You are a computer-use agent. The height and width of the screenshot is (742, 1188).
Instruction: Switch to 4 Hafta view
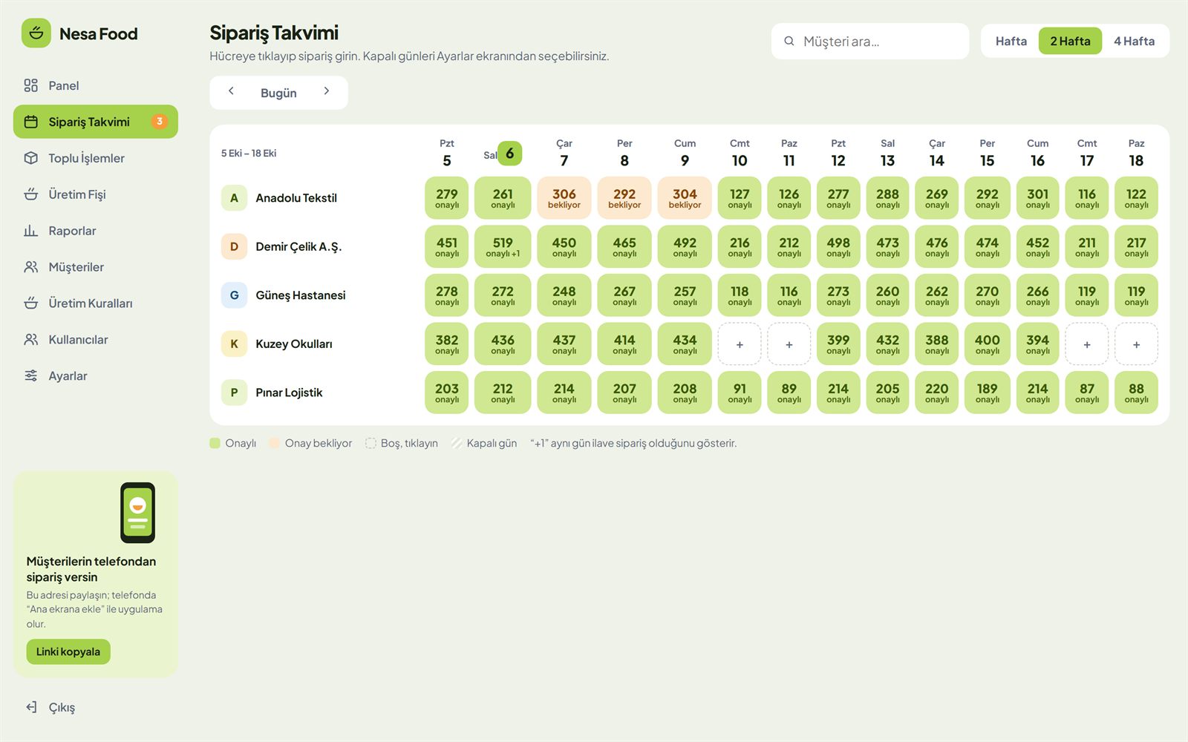pos(1134,42)
